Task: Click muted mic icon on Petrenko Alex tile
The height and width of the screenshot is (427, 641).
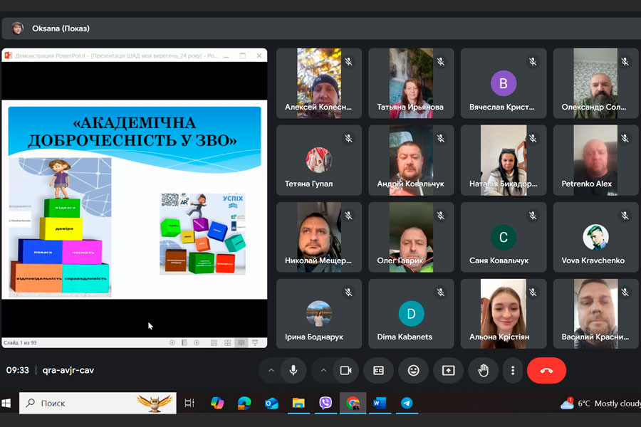Action: 625,139
